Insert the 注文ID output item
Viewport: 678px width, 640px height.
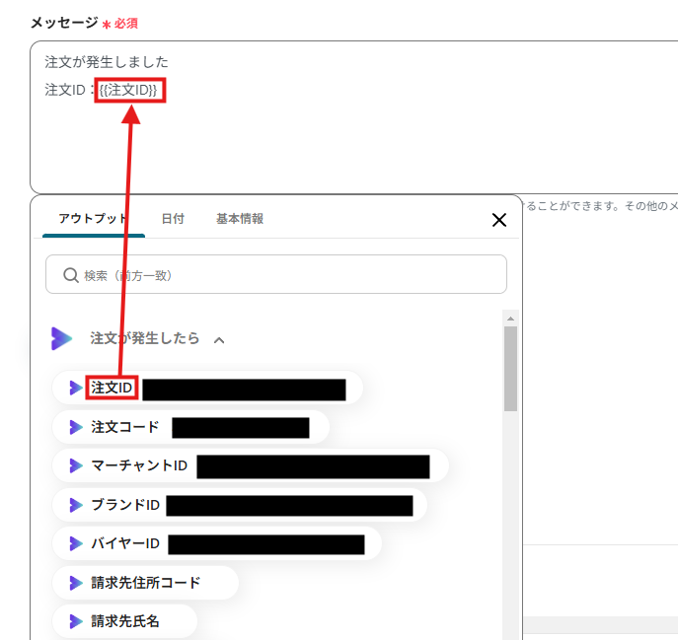(207, 388)
